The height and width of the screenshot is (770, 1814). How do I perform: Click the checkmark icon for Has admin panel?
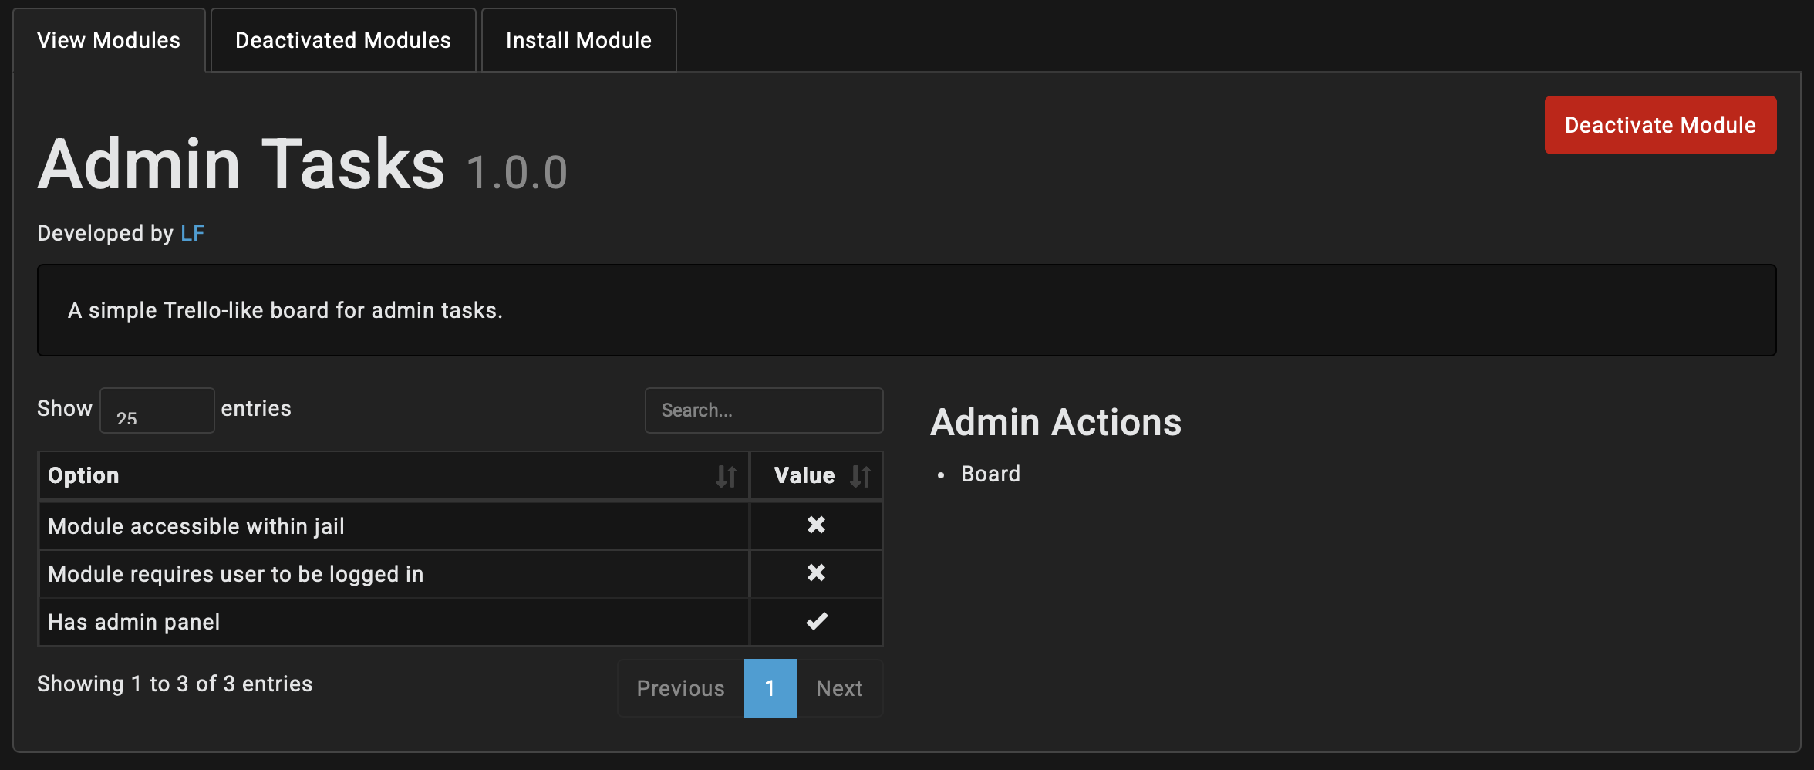(816, 621)
